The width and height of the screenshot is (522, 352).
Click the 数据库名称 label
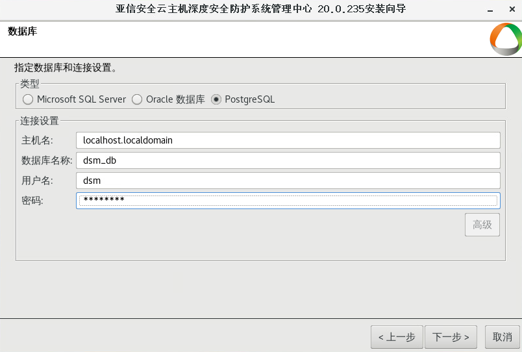[47, 160]
